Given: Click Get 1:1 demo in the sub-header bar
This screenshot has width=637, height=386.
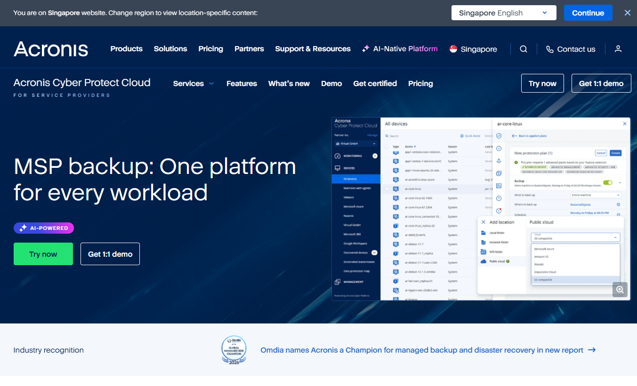Looking at the screenshot, I should (601, 83).
